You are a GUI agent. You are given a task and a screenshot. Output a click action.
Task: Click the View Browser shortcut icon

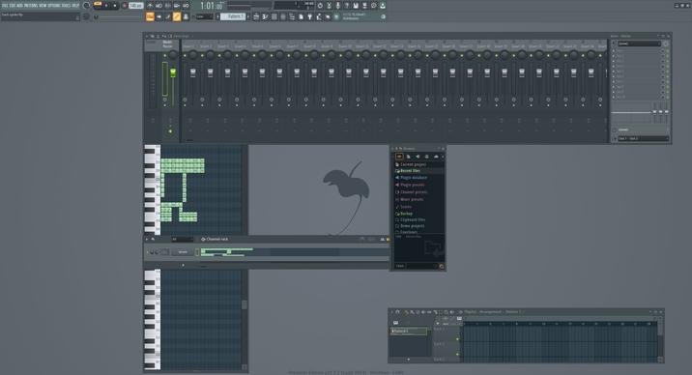[292, 16]
